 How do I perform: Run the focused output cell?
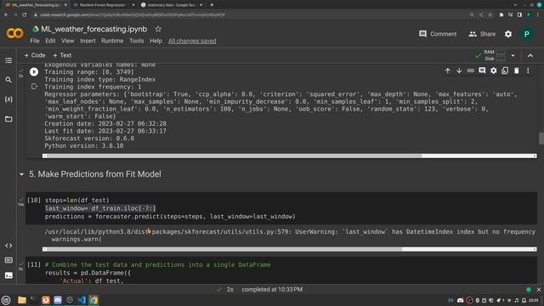(34, 71)
